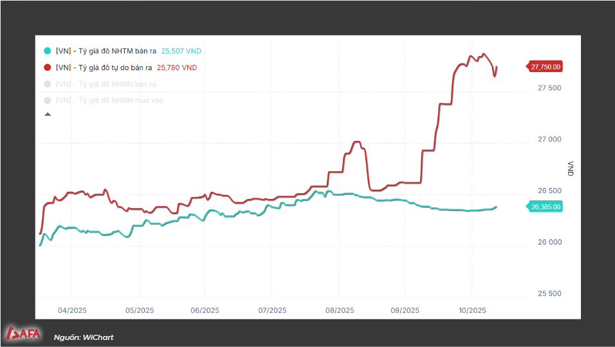The width and height of the screenshot is (615, 347).
Task: Click the 04/2025 x-axis label
Action: pos(73,310)
